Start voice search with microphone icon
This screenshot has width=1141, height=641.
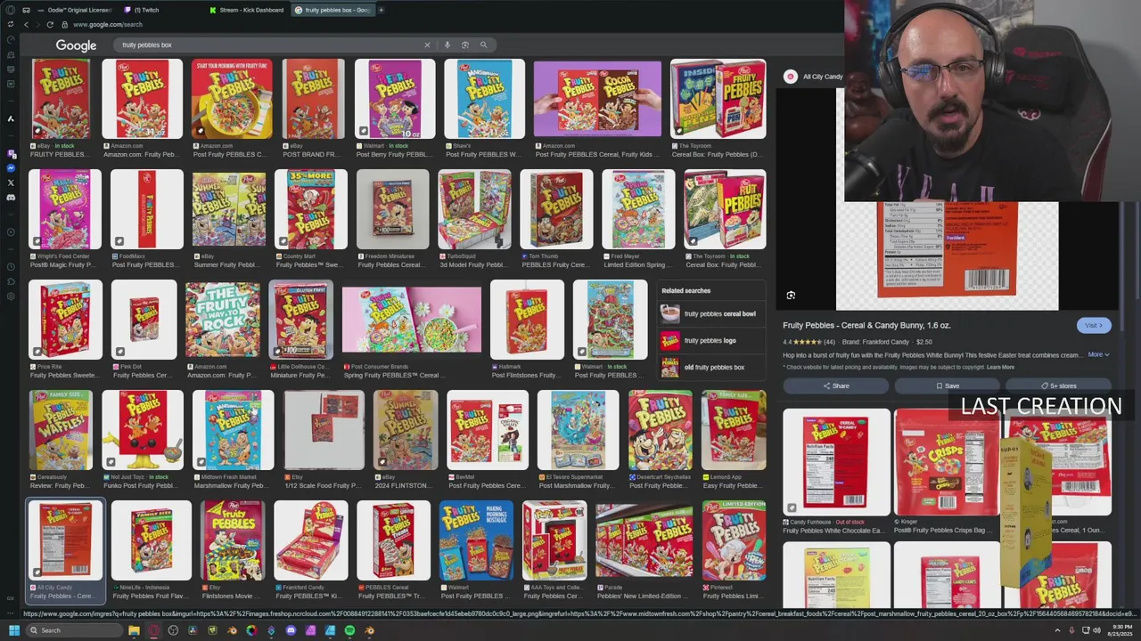click(447, 45)
